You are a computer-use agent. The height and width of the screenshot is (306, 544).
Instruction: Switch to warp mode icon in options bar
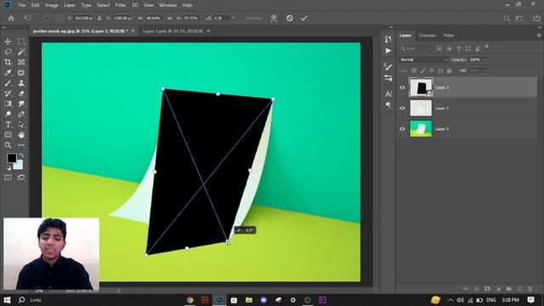pyautogui.click(x=274, y=18)
